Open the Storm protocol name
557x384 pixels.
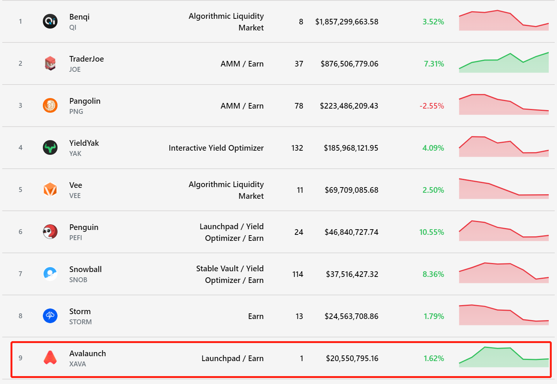pos(80,311)
